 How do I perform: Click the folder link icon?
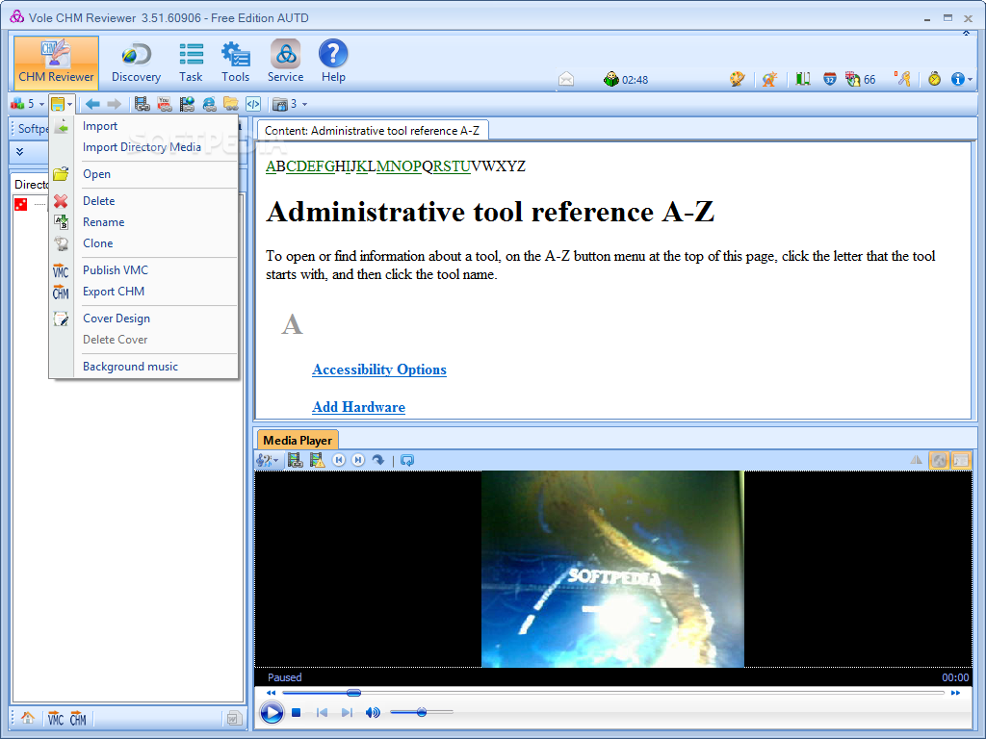point(231,104)
